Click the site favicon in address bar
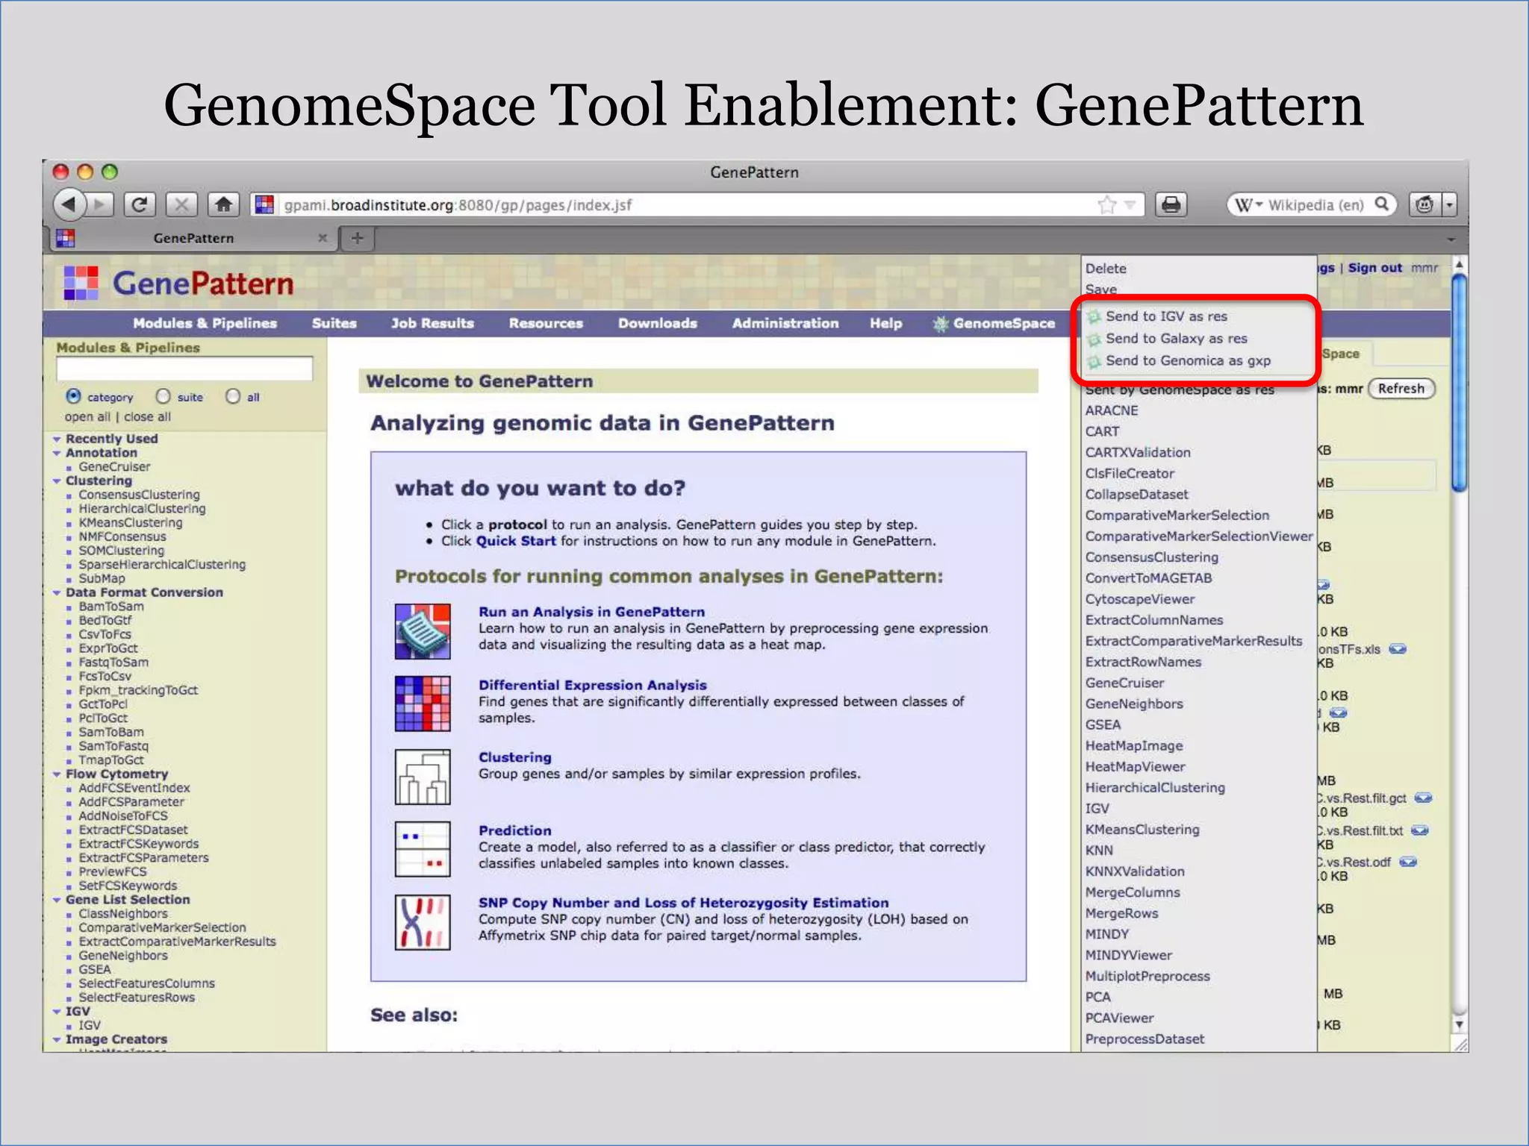1529x1146 pixels. coord(264,204)
